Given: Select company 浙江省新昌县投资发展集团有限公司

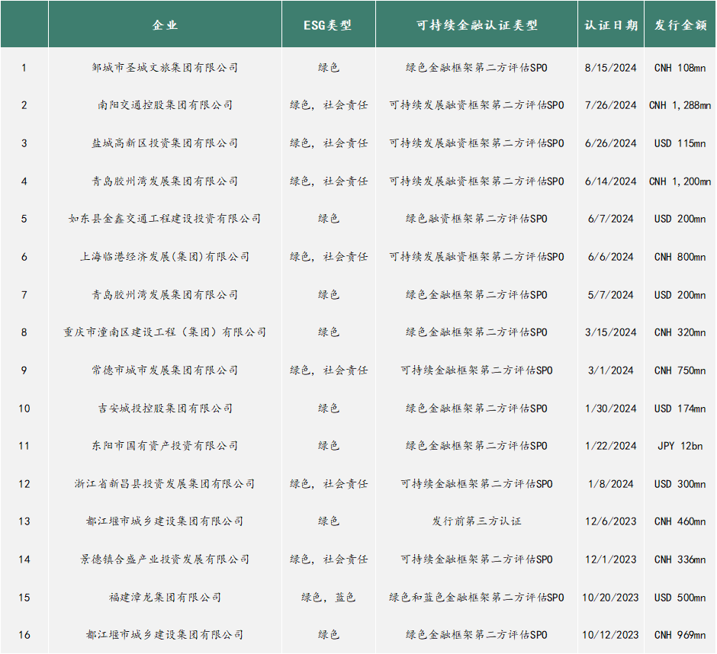Looking at the screenshot, I should (x=165, y=483).
